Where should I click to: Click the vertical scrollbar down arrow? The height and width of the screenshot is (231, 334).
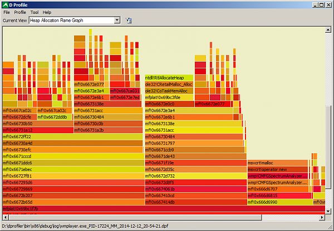coord(328,211)
